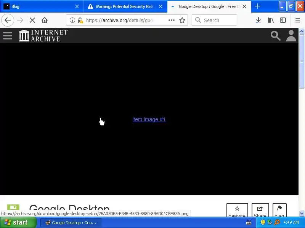Open the Firefox library
The height and width of the screenshot is (228, 305).
point(271,20)
